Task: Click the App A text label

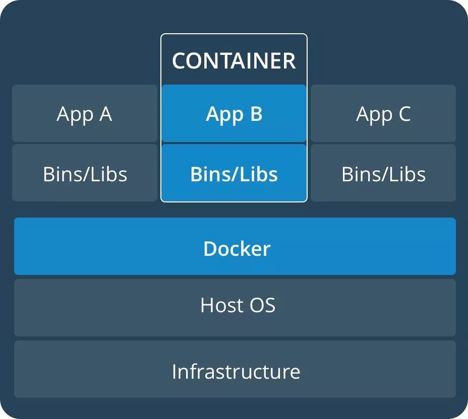Action: pos(84,114)
